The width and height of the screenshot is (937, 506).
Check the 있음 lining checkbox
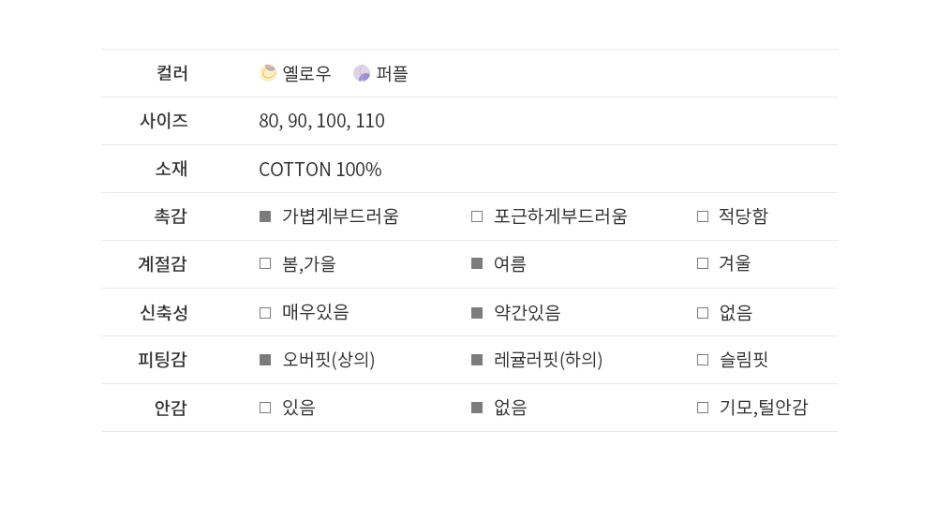[265, 408]
